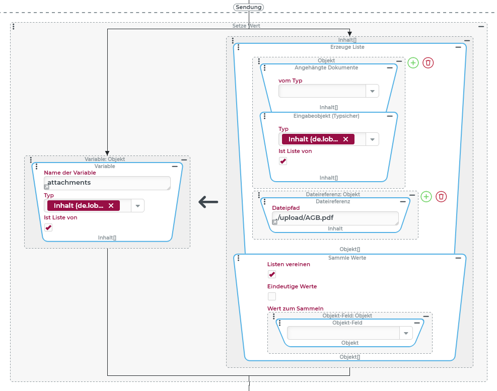Toggle the Listen vereinen checkbox
This screenshot has width=497, height=391.
click(x=272, y=274)
